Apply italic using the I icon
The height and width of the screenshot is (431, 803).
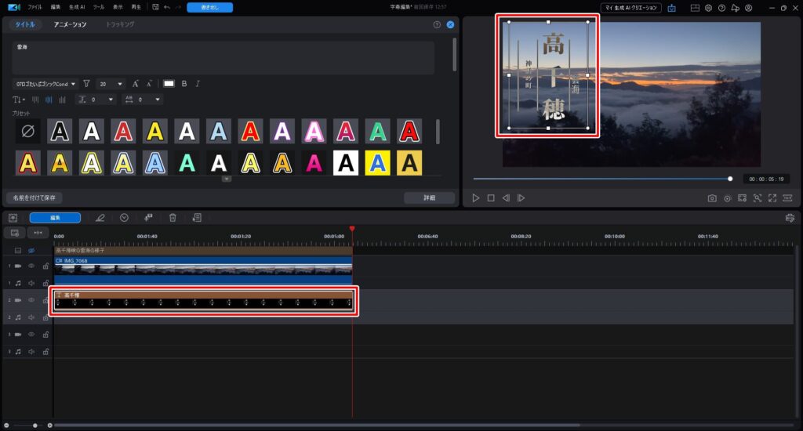(x=198, y=84)
